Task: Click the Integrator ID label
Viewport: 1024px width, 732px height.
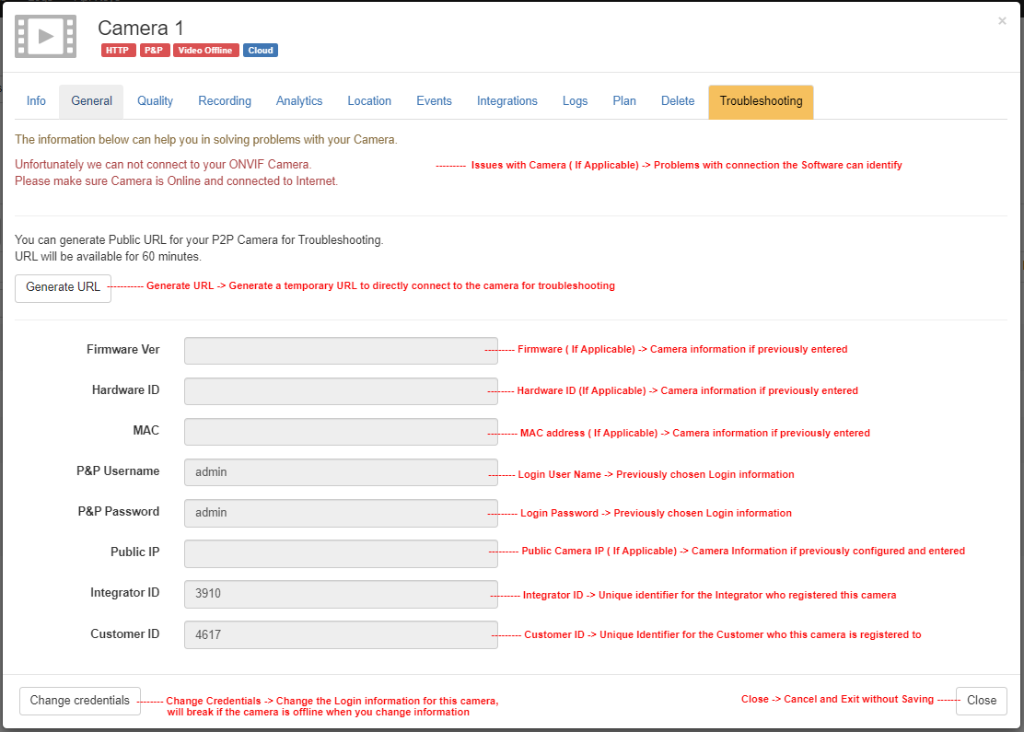Action: point(124,592)
